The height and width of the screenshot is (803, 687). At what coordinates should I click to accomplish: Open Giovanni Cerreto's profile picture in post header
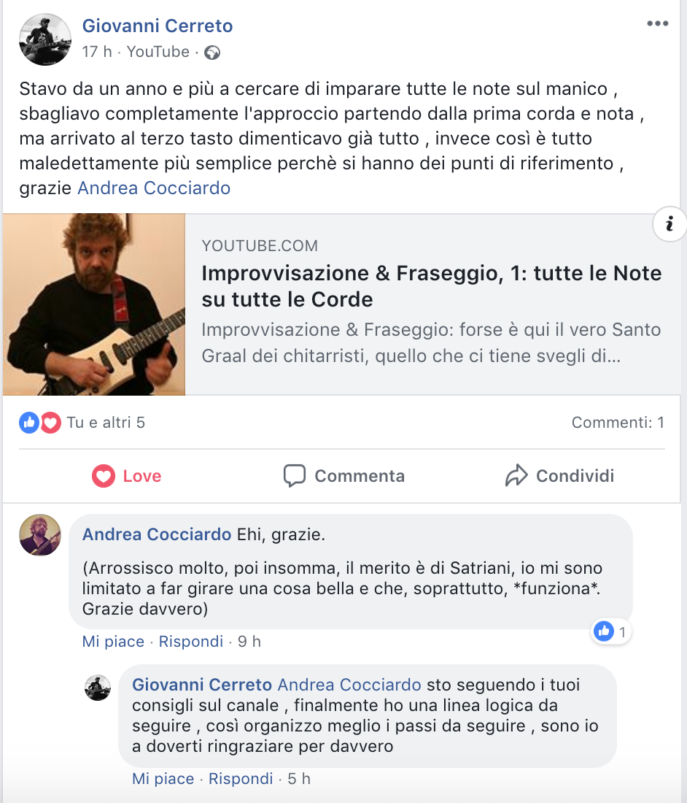[x=45, y=39]
